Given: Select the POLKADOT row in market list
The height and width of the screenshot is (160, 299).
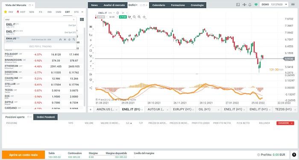Looking at the screenshot, I should (42, 55).
